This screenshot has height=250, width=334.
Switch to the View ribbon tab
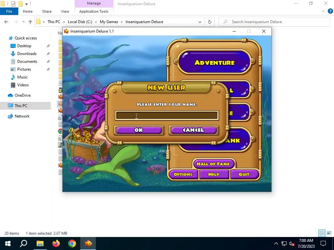coord(65,11)
